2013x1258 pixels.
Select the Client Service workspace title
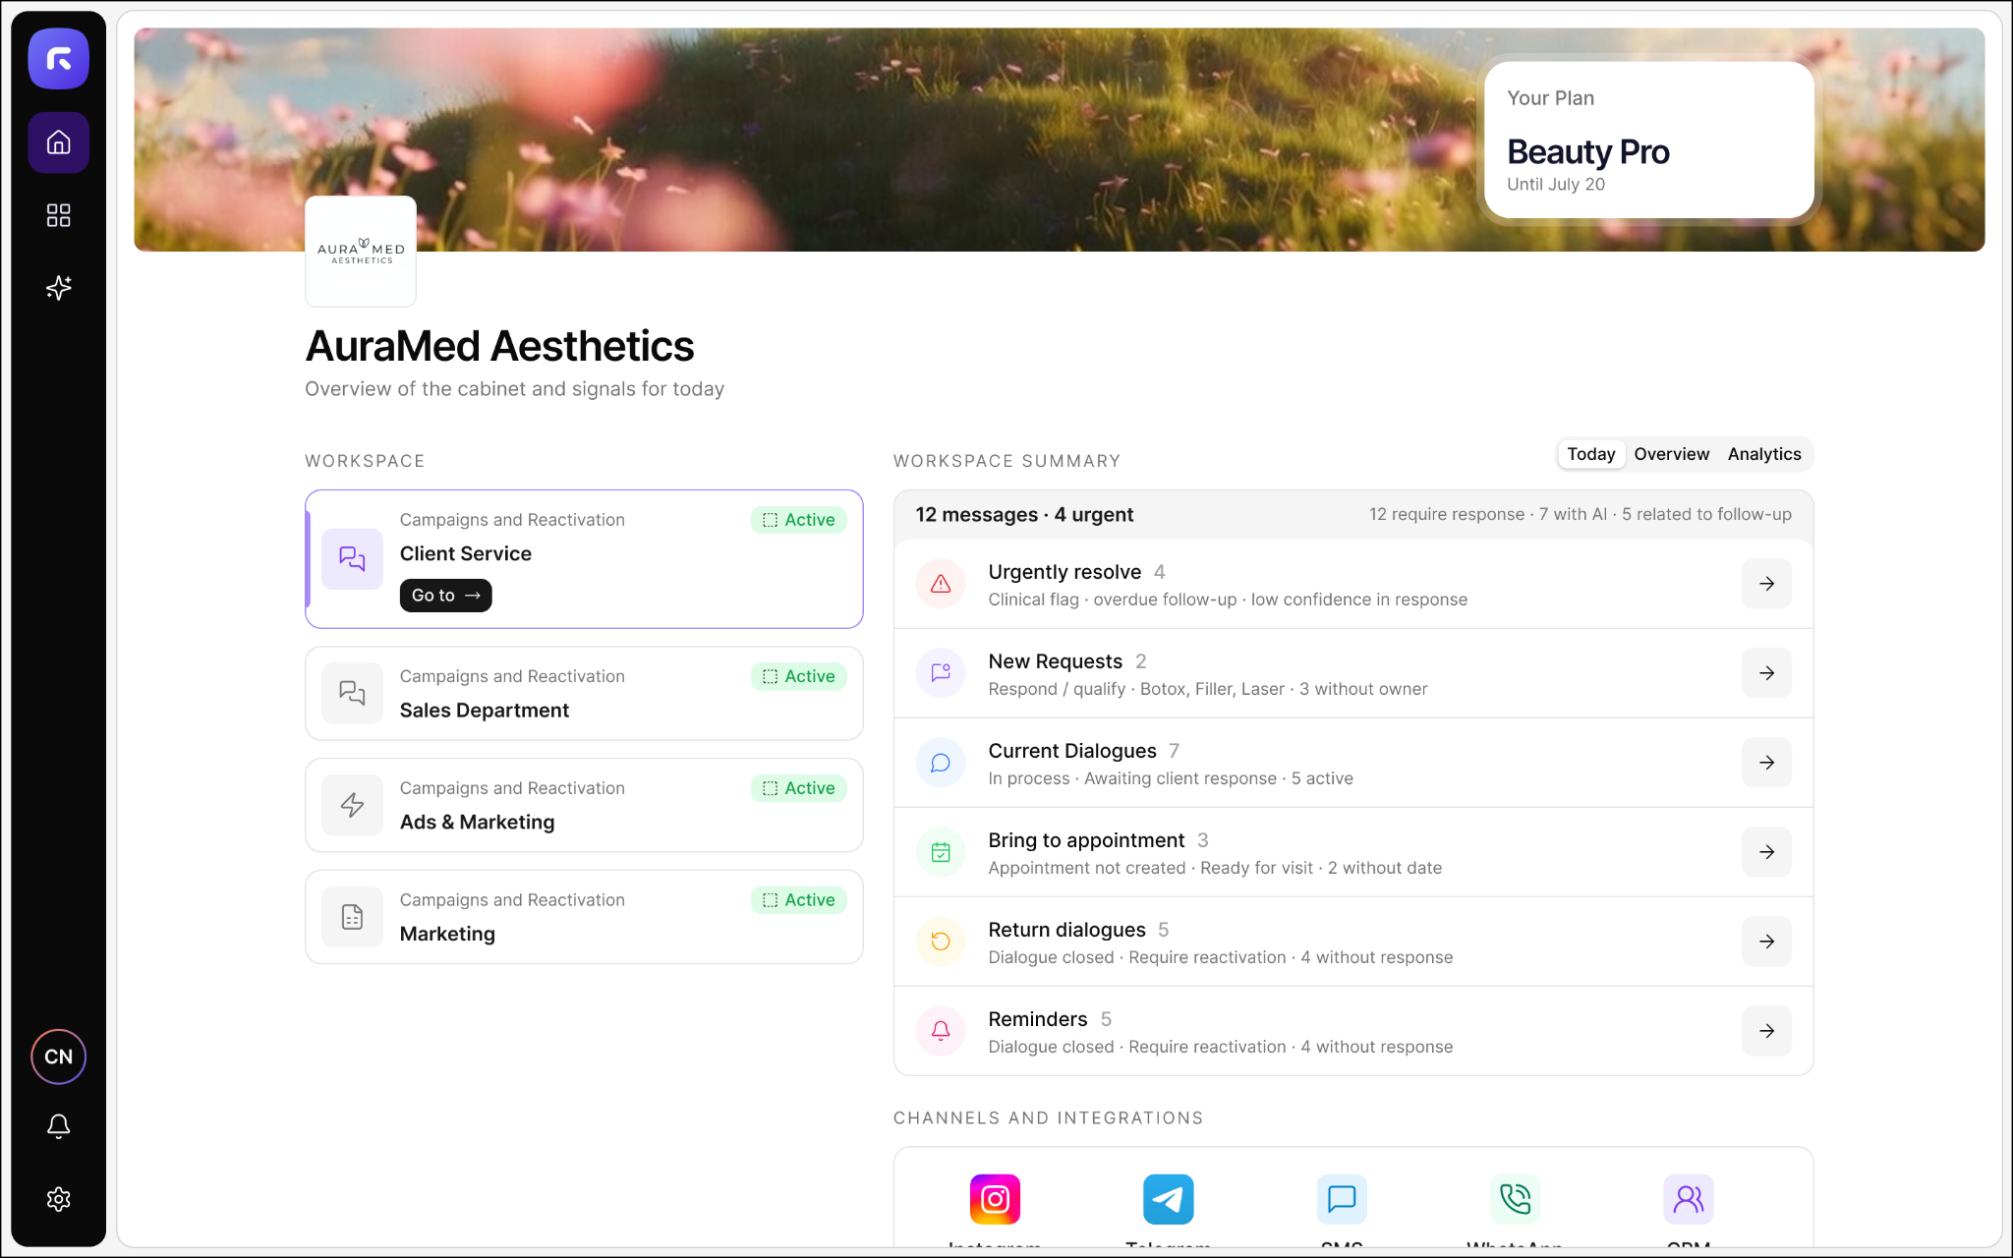(x=466, y=553)
